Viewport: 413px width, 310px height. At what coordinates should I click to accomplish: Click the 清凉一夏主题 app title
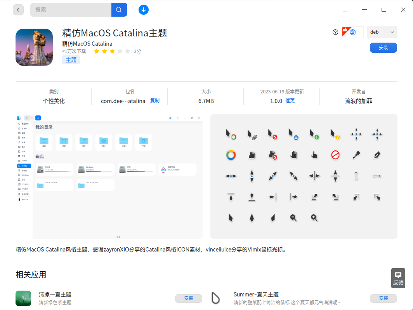(55, 294)
